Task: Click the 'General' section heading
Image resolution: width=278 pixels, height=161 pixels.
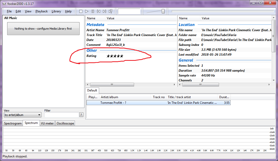Action: [186, 60]
